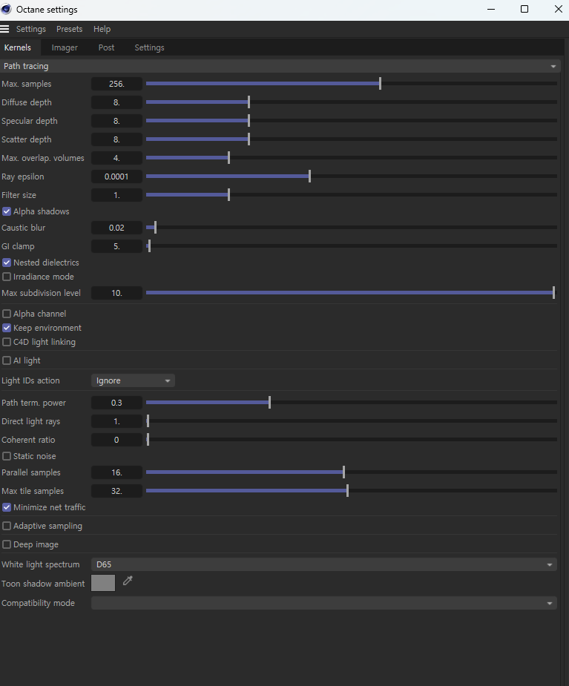This screenshot has width=569, height=686.
Task: Click the eyedropper next to Toon shadow ambient
Action: click(128, 581)
